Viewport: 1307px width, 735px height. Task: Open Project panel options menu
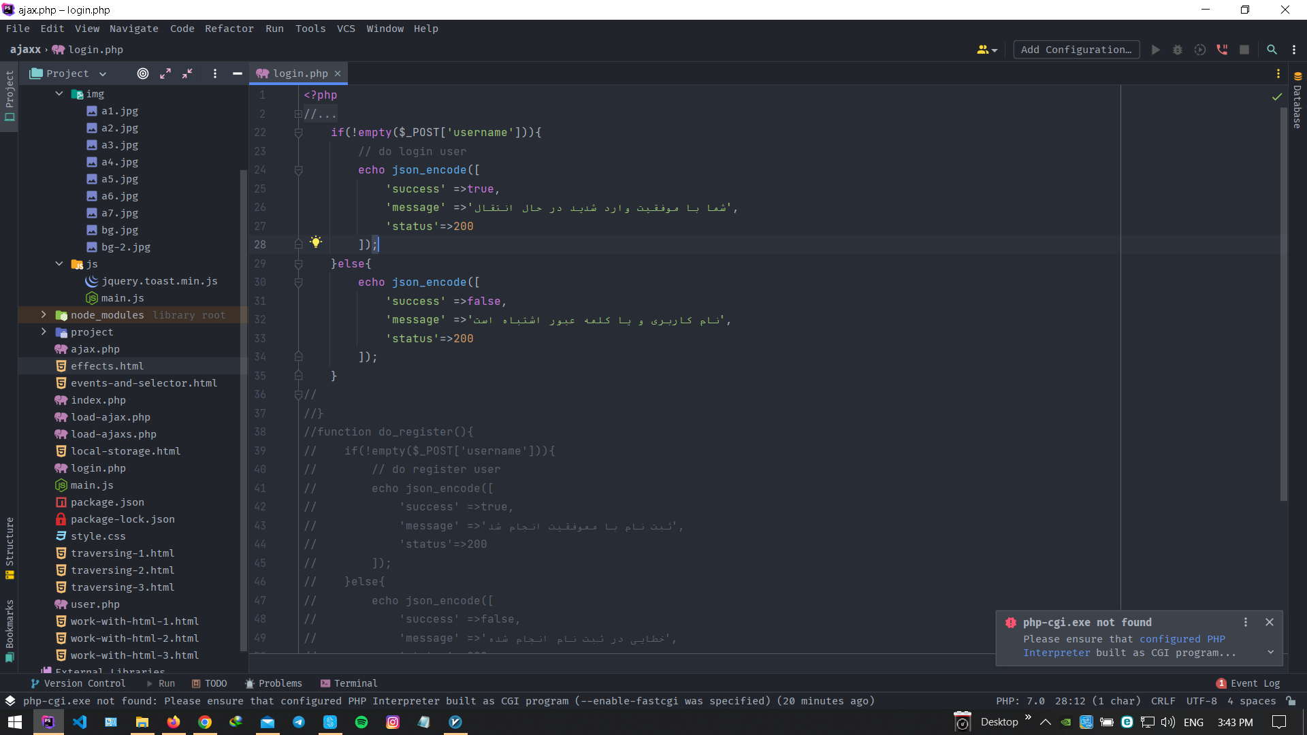(215, 73)
